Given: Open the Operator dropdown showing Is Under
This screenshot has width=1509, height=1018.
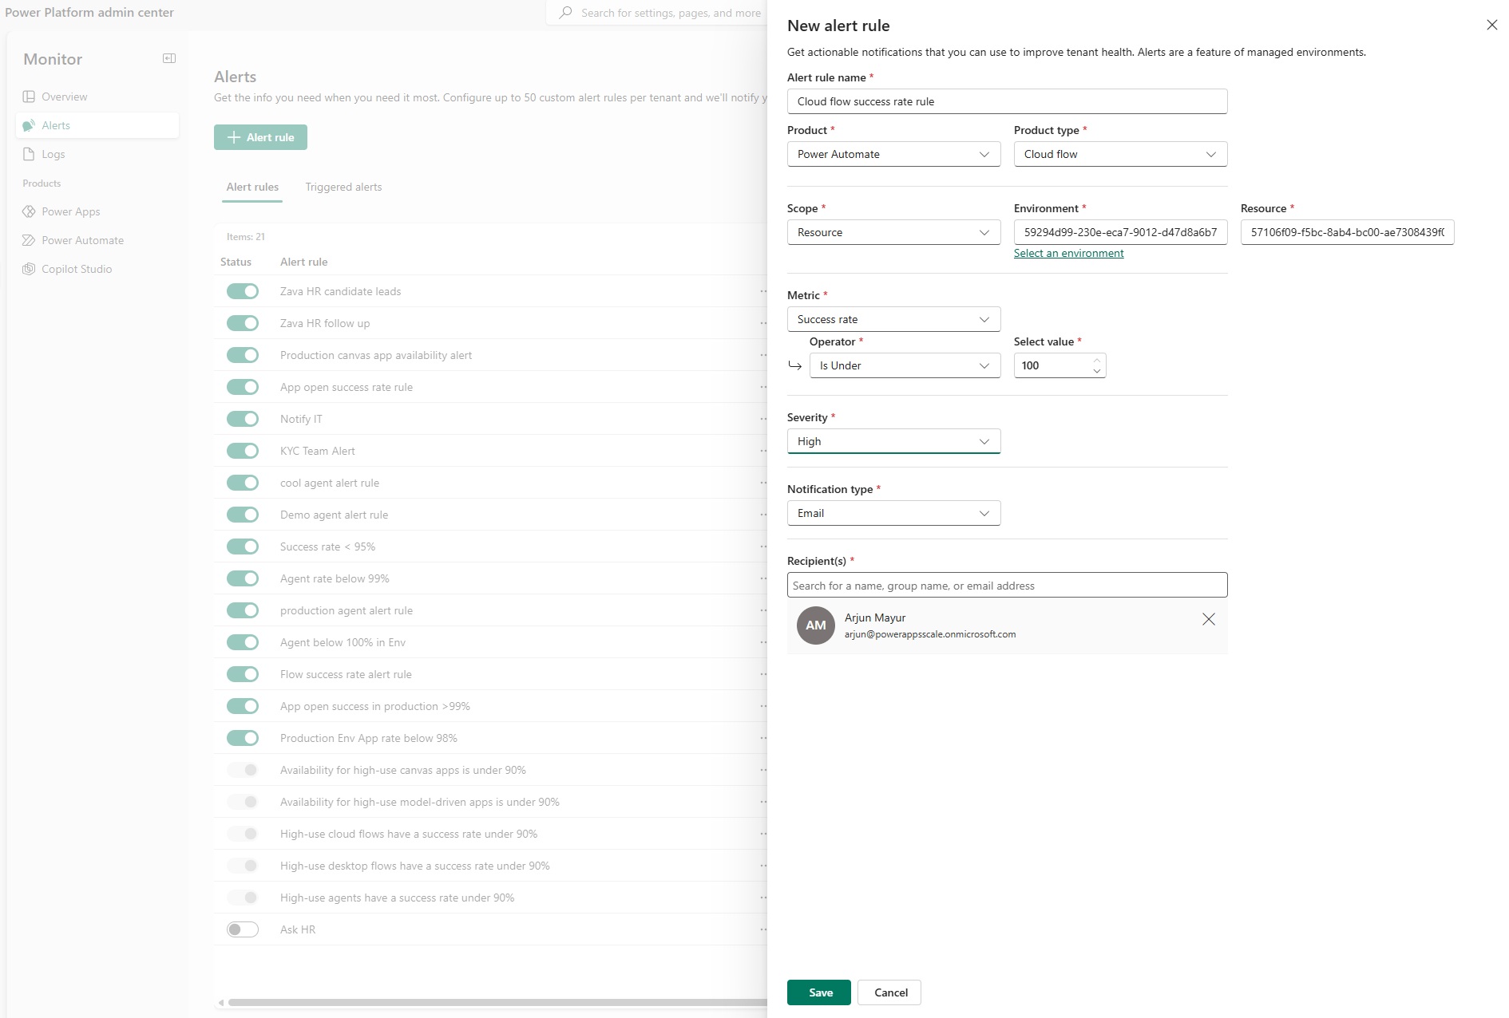Looking at the screenshot, I should pyautogui.click(x=904, y=365).
